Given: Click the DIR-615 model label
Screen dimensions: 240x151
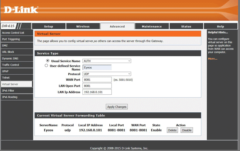Looking at the screenshot, I should coord(8,26).
